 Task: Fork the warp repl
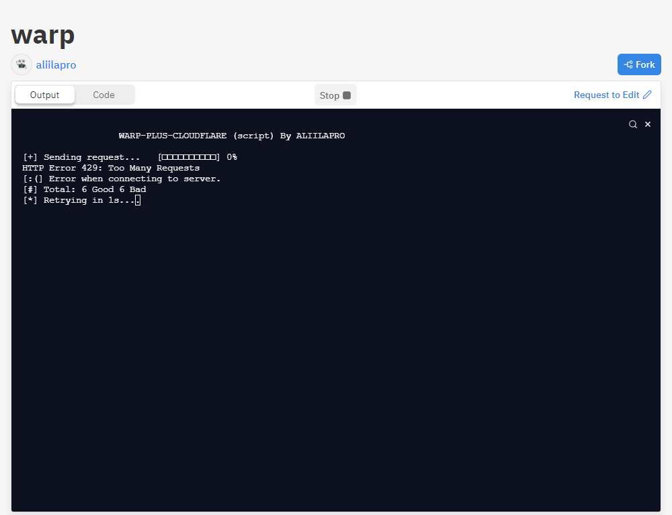pyautogui.click(x=639, y=64)
